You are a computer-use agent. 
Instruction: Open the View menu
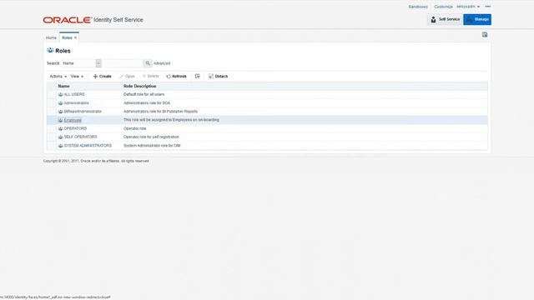click(x=77, y=76)
